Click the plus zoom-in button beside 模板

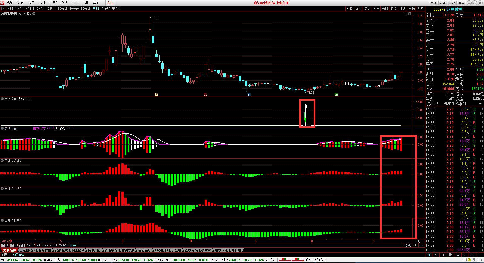pos(416,245)
